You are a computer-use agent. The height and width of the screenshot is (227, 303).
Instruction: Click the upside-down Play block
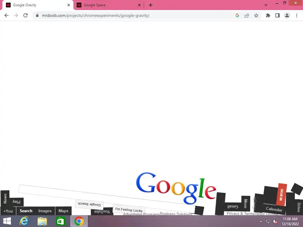[x=17, y=202]
